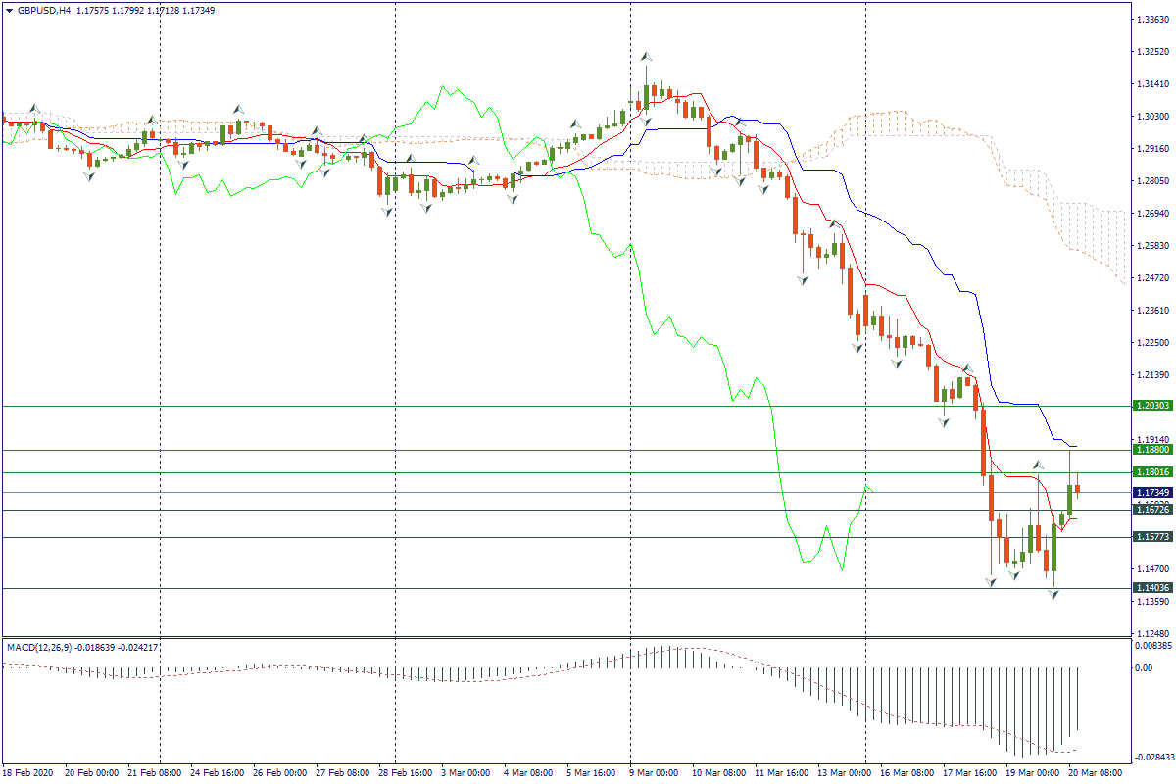The height and width of the screenshot is (784, 1176).
Task: Select the 1.15773 horizontal level label
Action: (1152, 537)
